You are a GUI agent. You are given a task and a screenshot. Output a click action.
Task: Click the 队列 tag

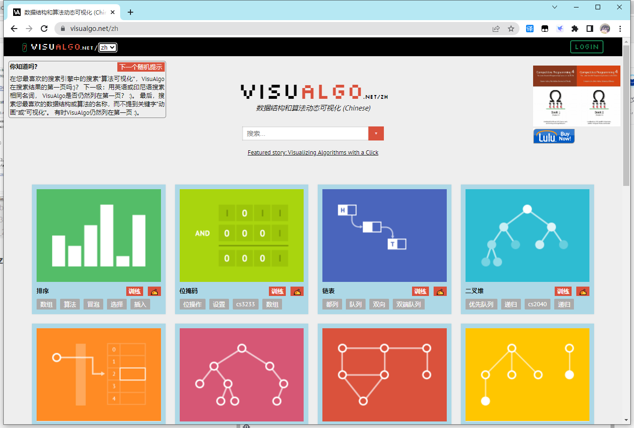[x=356, y=304]
